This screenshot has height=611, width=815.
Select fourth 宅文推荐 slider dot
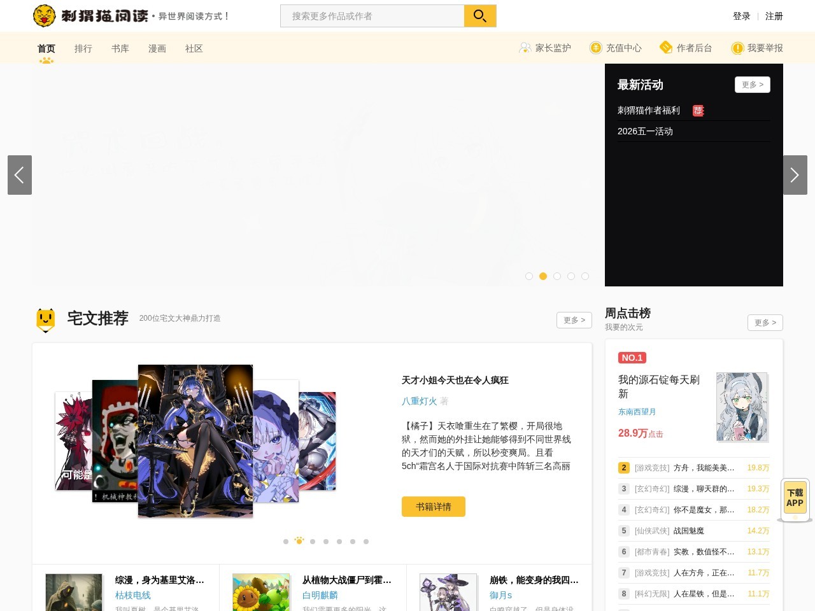[x=326, y=542]
